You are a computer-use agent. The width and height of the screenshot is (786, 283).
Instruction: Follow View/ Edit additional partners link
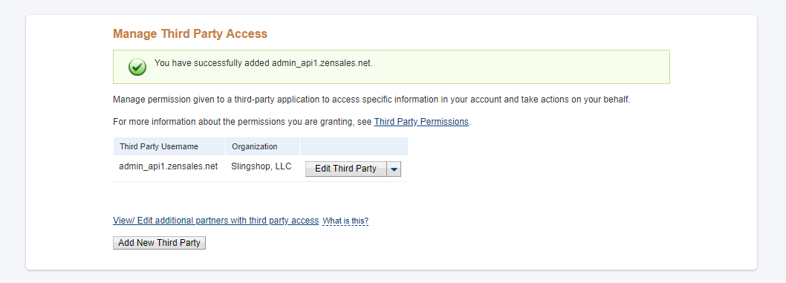coord(215,221)
